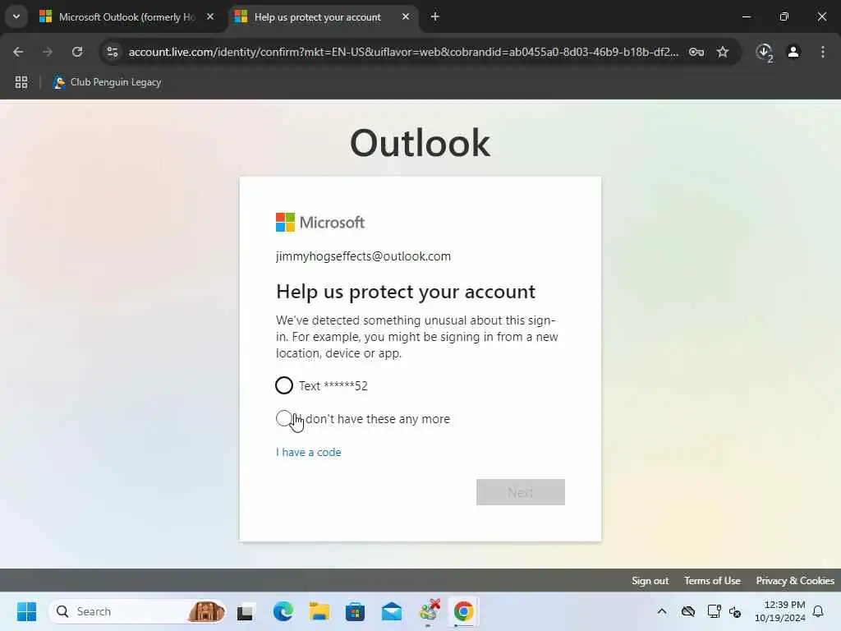The height and width of the screenshot is (631, 841).
Task: Select the Text ******52 radio option
Action: coord(283,385)
